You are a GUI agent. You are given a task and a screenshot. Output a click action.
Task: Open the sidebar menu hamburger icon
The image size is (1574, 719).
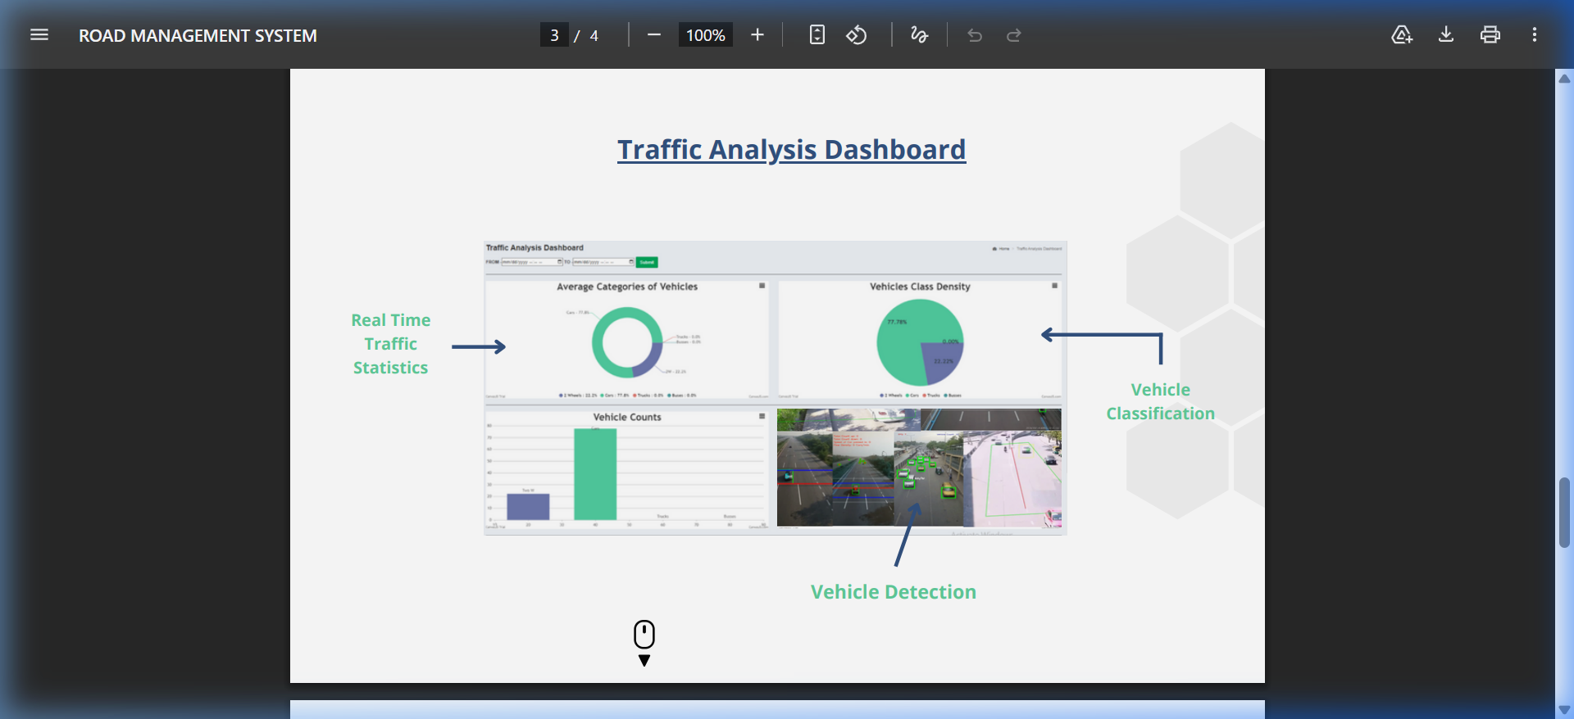click(39, 34)
